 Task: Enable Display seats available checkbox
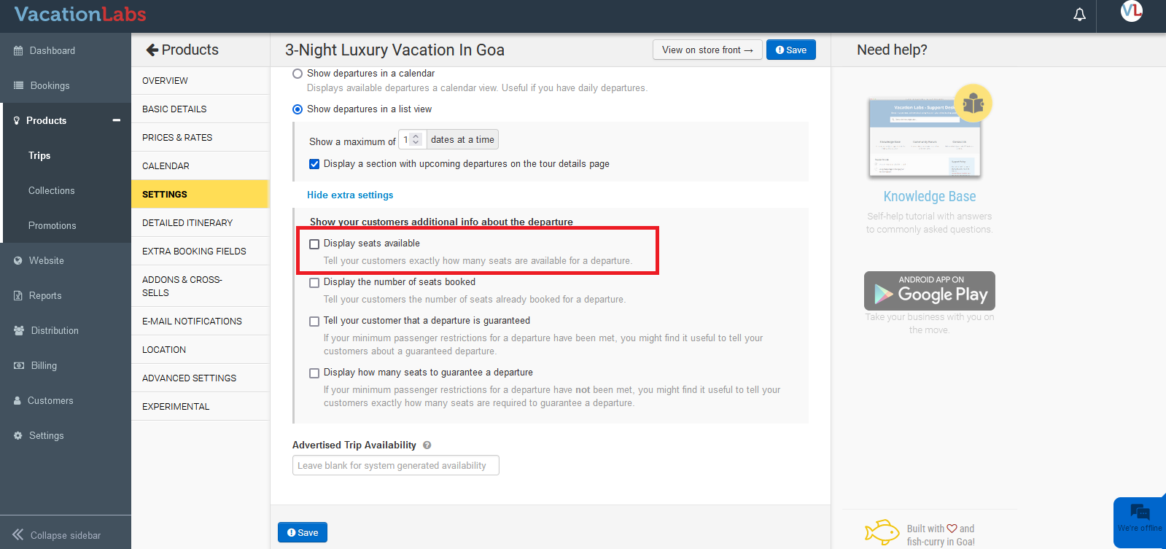pyautogui.click(x=314, y=244)
